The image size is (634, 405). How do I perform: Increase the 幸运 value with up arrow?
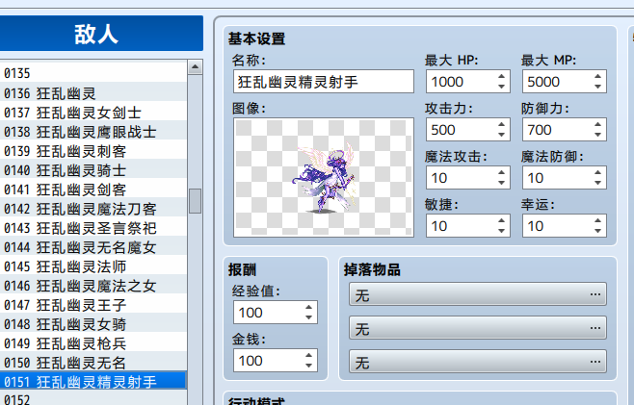point(597,220)
